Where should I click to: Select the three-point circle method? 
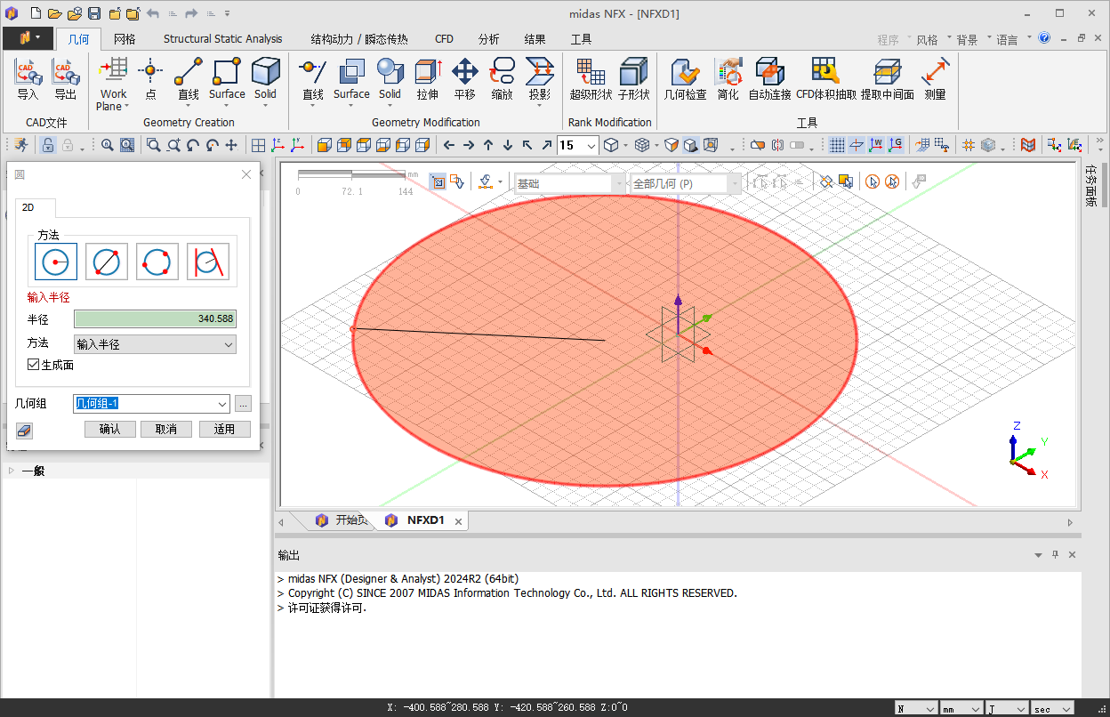pyautogui.click(x=157, y=262)
